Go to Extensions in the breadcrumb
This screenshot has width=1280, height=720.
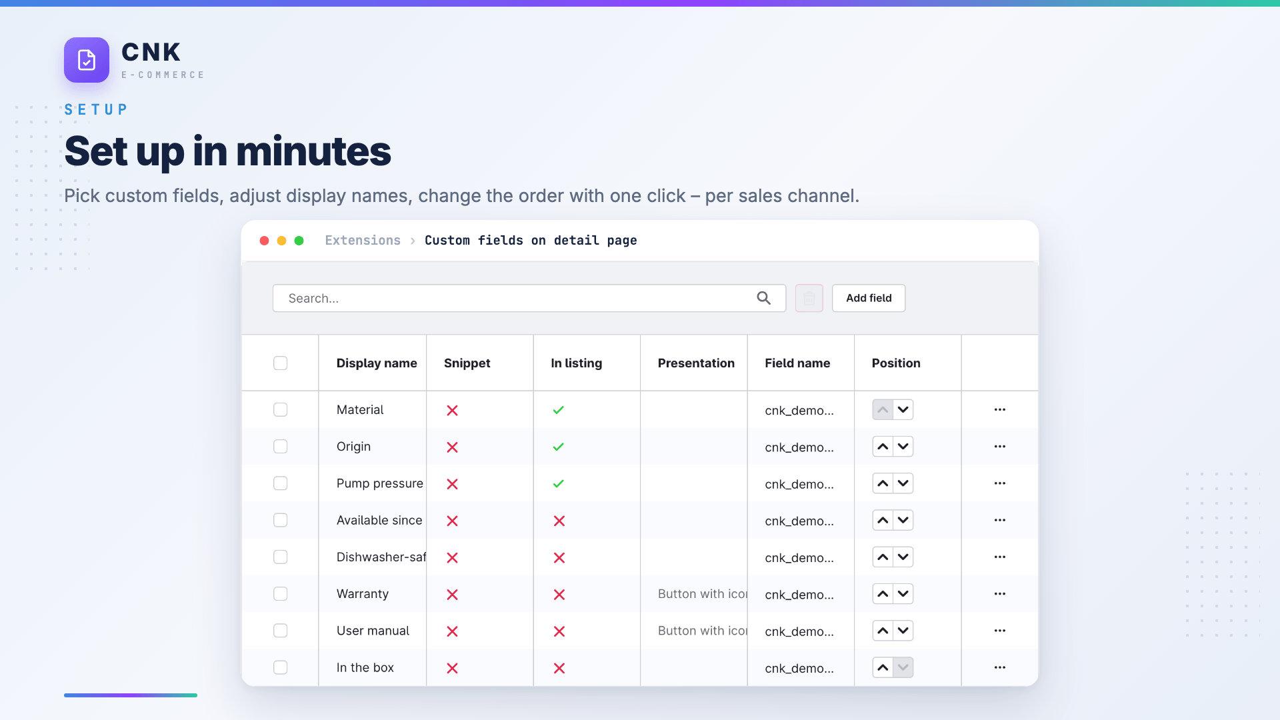(x=363, y=240)
